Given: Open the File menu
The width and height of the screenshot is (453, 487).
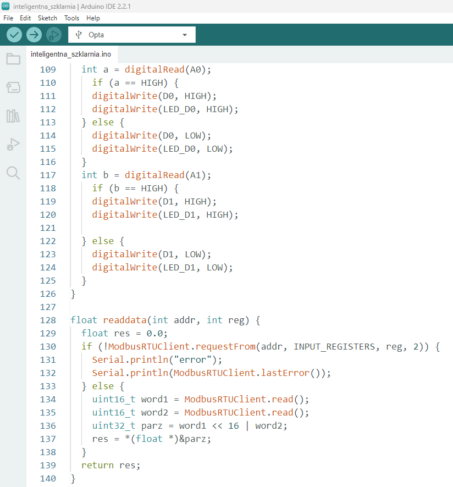Looking at the screenshot, I should pyautogui.click(x=8, y=18).
